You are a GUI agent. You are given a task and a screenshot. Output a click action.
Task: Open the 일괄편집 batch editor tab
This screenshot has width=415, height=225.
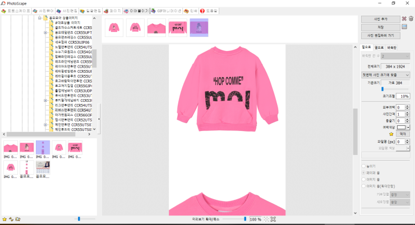click(90, 11)
